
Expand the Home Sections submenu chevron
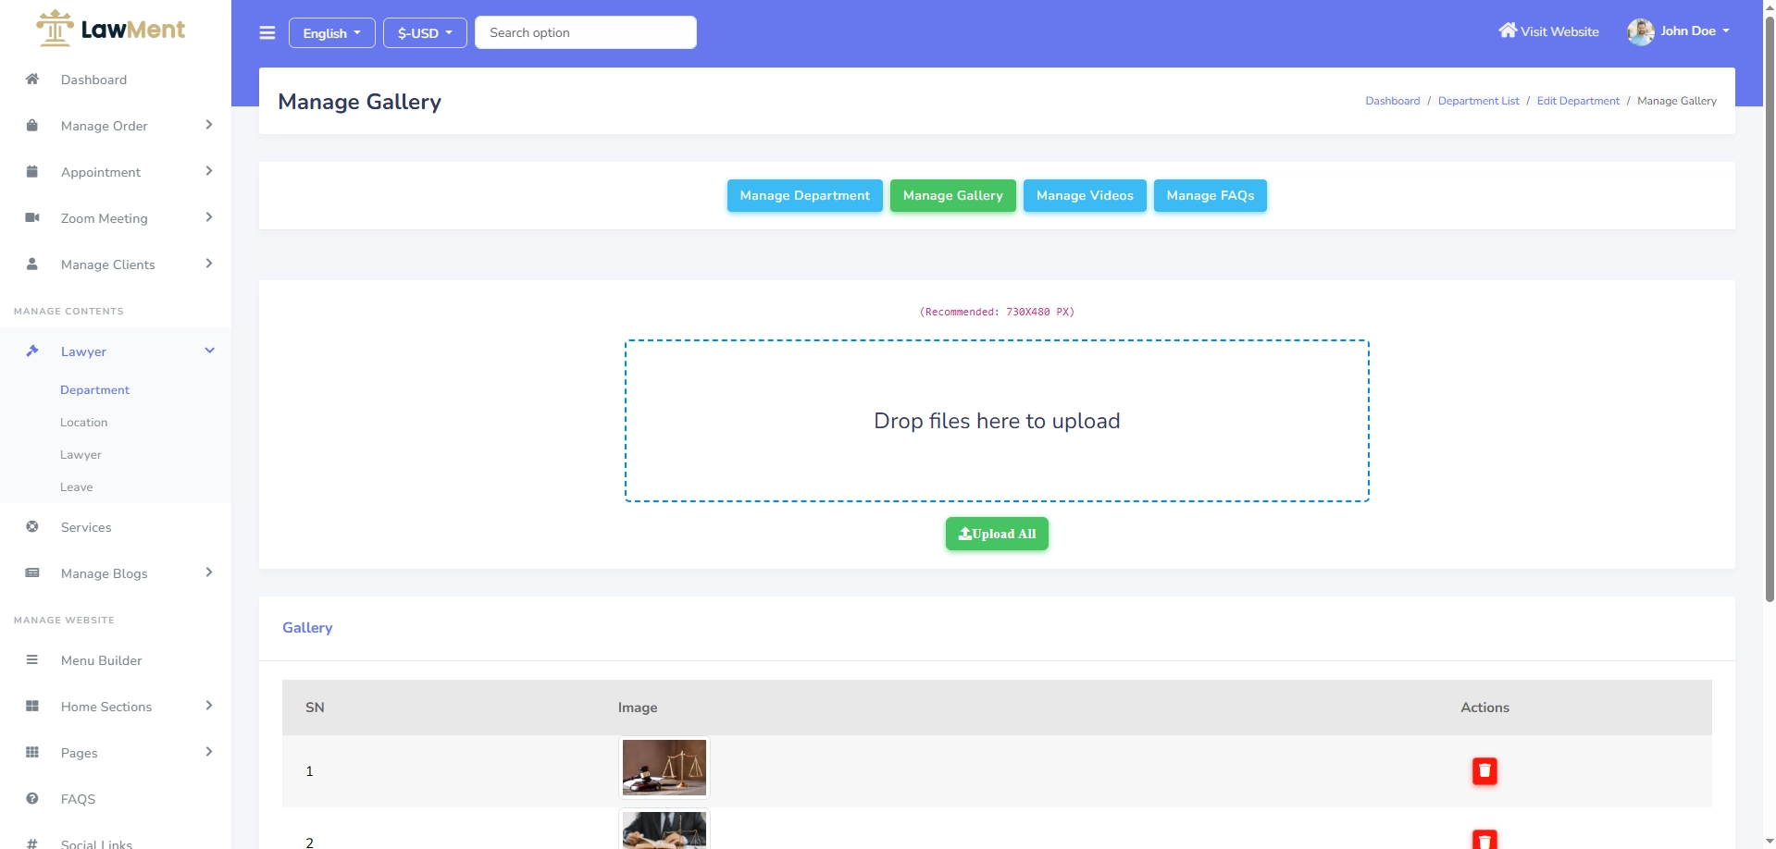209,706
